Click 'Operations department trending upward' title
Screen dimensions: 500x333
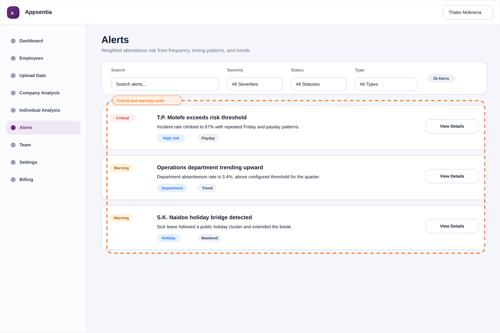coord(210,168)
